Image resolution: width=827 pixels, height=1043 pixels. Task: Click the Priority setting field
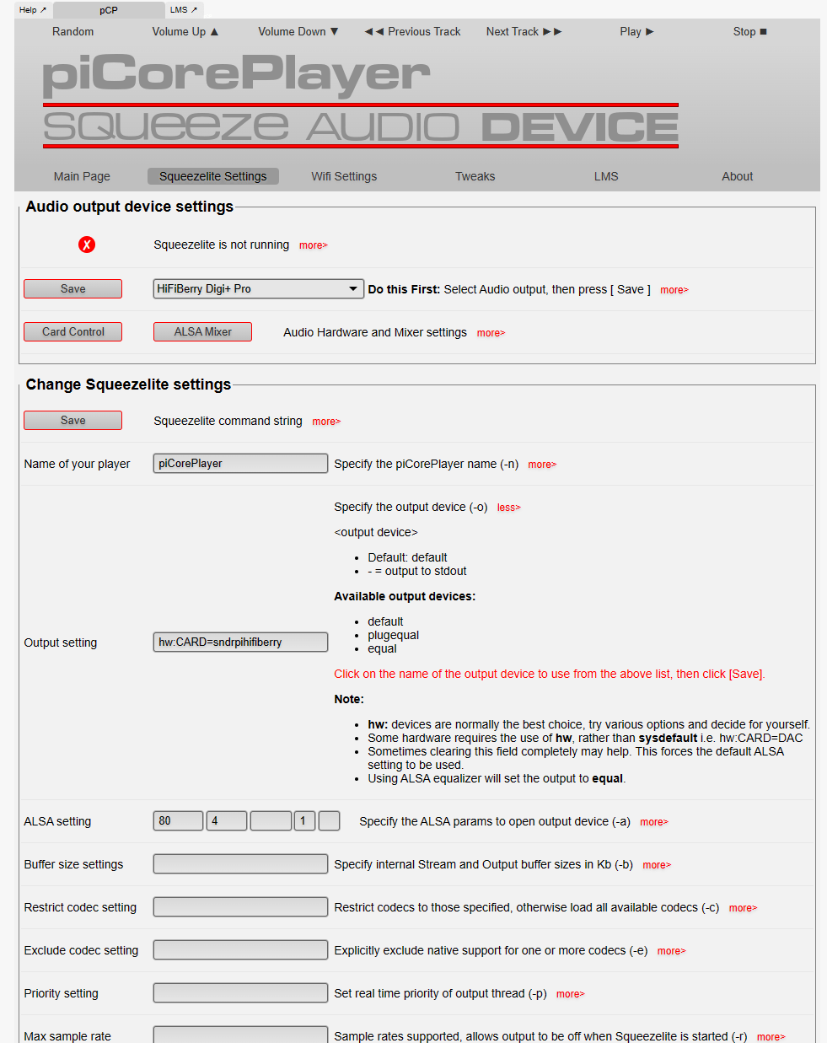[240, 992]
